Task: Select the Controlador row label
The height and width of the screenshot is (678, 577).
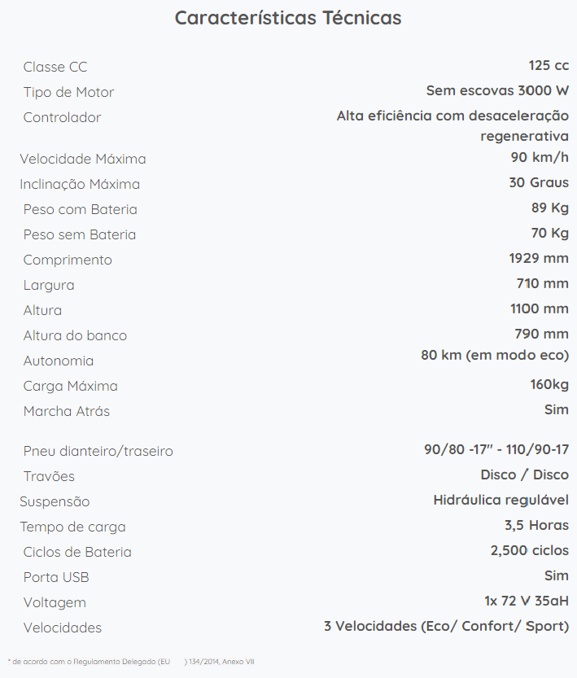Action: (62, 117)
